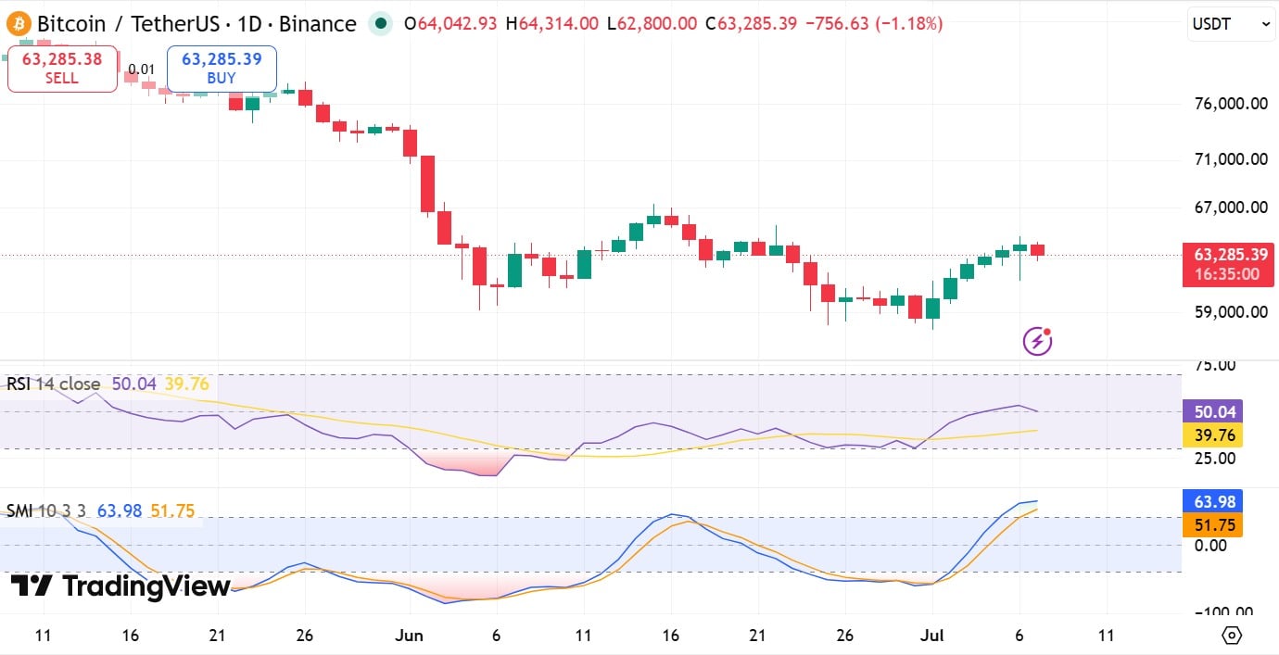1279x655 pixels.
Task: Click the 75.00 RSI axis label
Action: [1217, 366]
